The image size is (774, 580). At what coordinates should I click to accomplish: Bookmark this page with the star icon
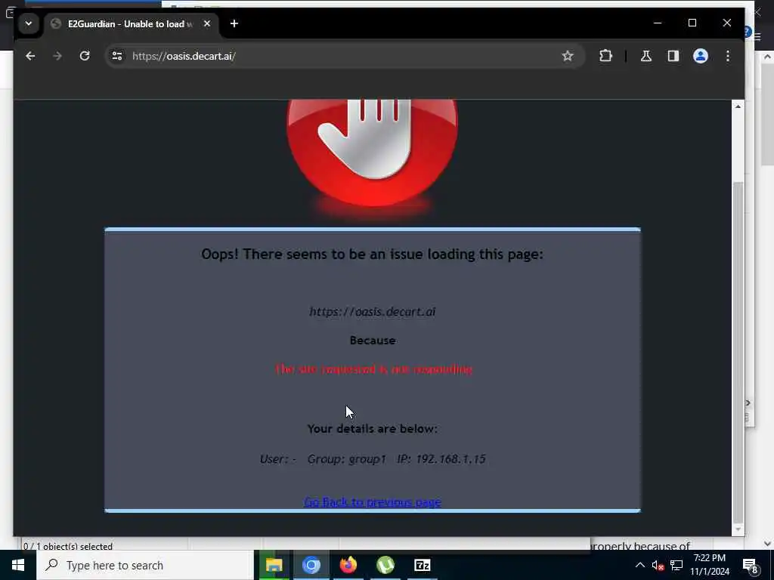[568, 56]
